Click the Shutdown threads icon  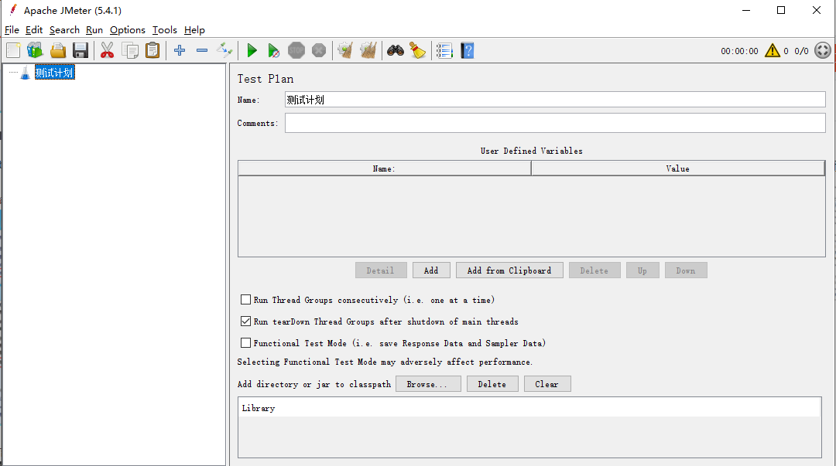[319, 50]
